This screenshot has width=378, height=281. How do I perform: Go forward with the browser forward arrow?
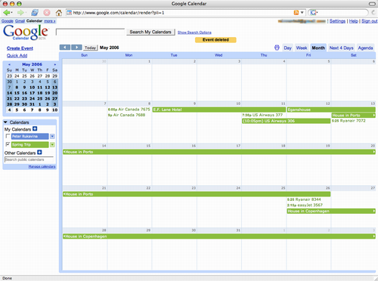pyautogui.click(x=20, y=12)
